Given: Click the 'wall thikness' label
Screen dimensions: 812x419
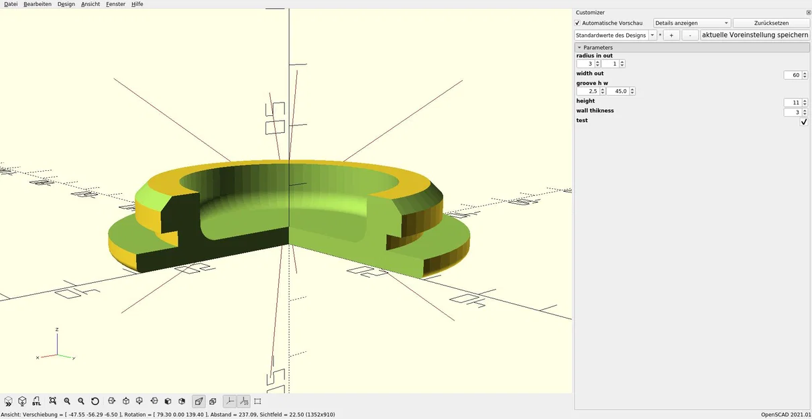Looking at the screenshot, I should (595, 111).
